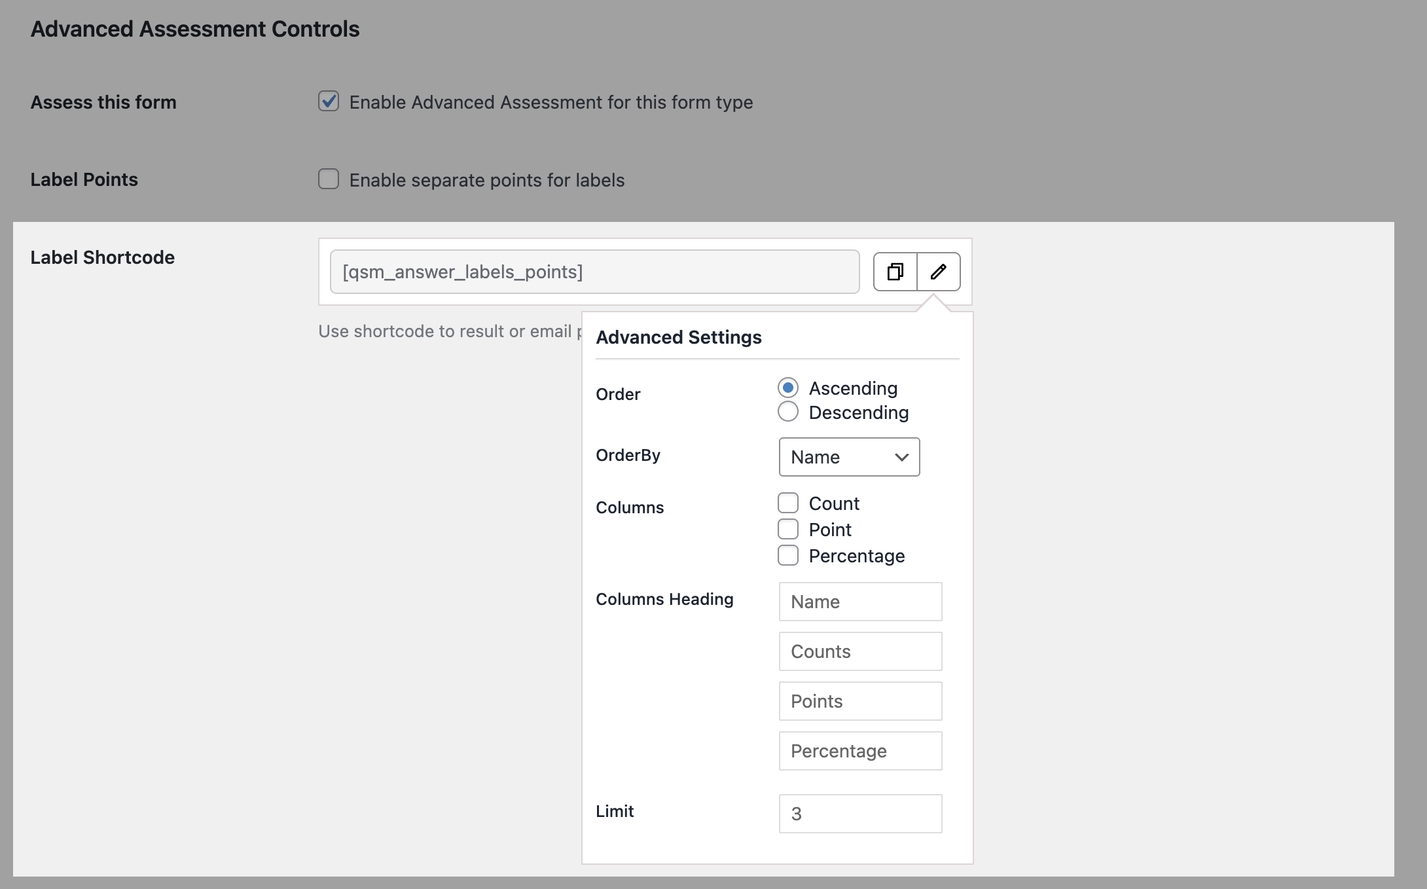This screenshot has height=889, width=1427.
Task: Click the Limit input field
Action: (860, 814)
